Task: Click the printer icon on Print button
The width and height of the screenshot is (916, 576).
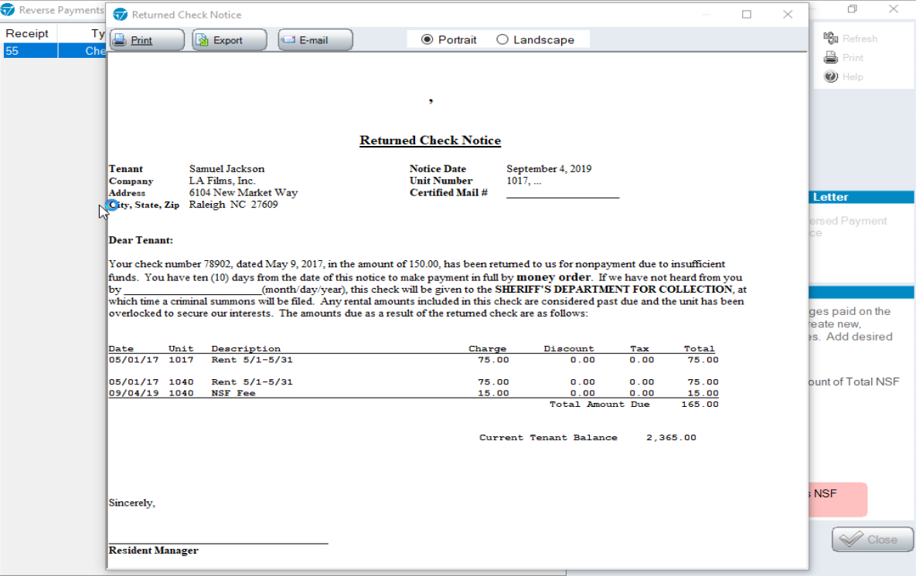Action: (x=120, y=39)
